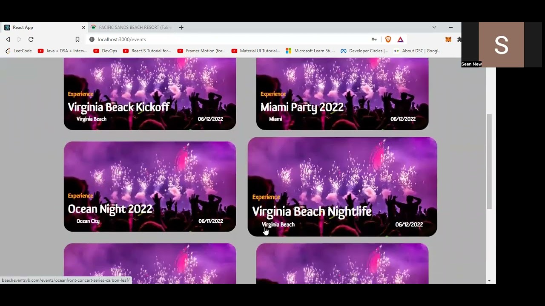Close the React App tab
Screen dimensions: 545x306
coord(83,27)
